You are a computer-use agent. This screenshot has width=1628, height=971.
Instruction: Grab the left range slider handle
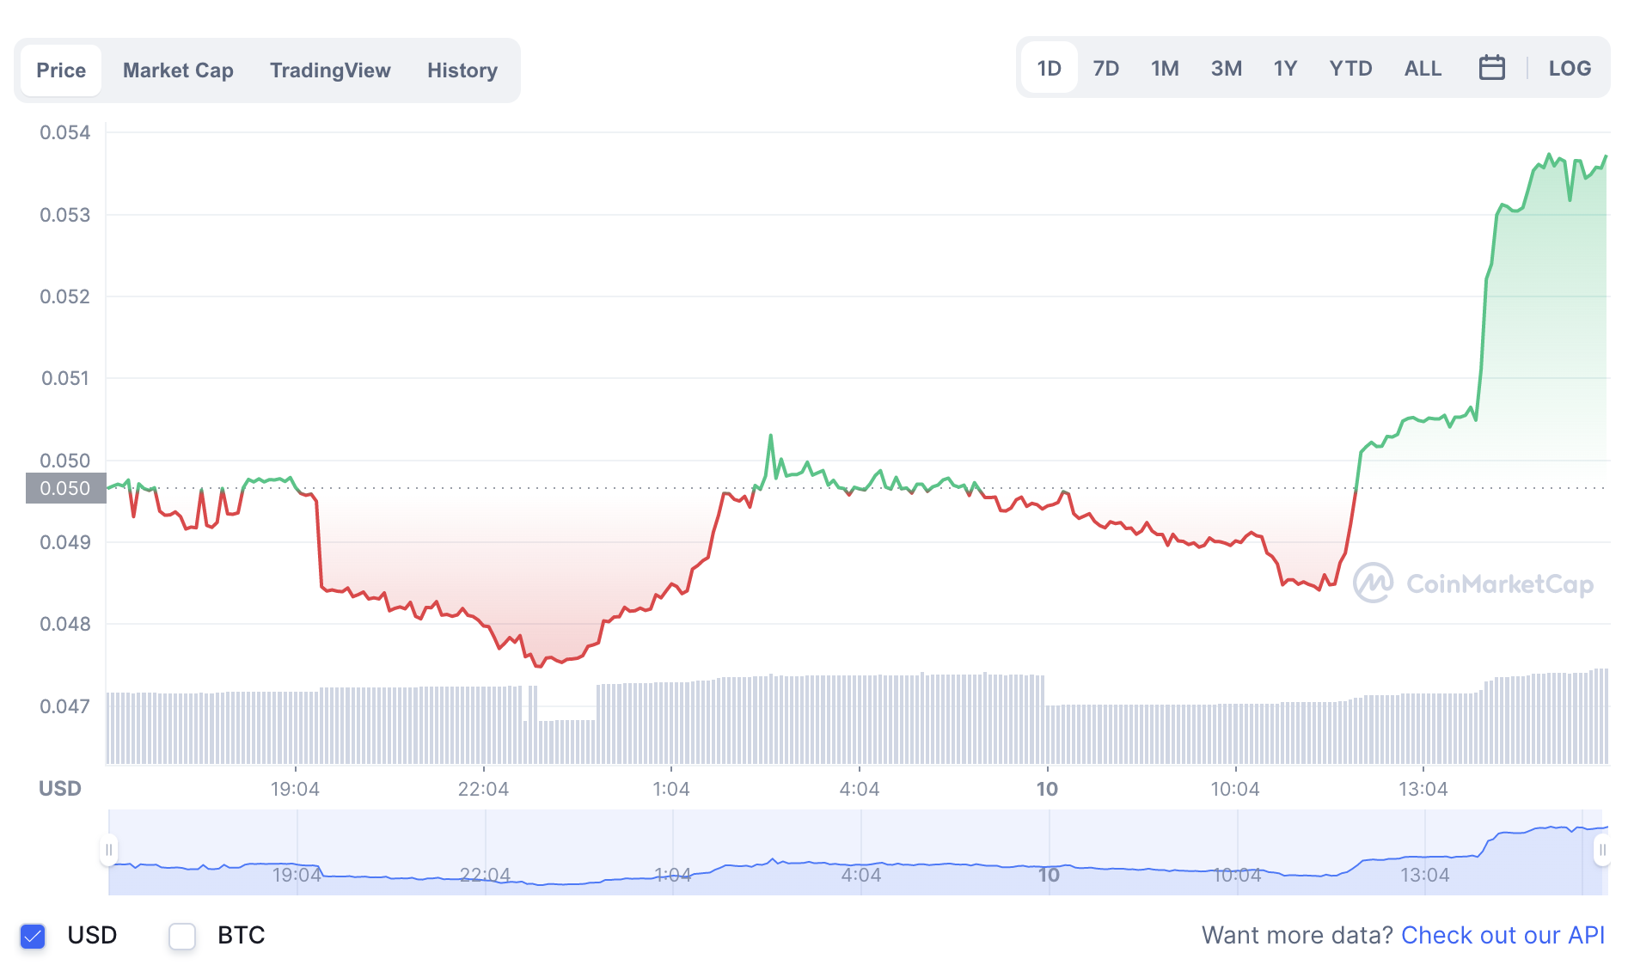(x=109, y=850)
